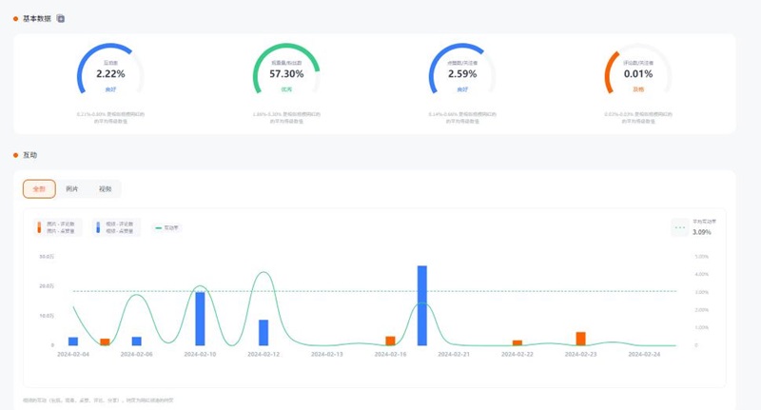
Task: Click the dotted average interaction rate icon
Action: click(x=679, y=226)
